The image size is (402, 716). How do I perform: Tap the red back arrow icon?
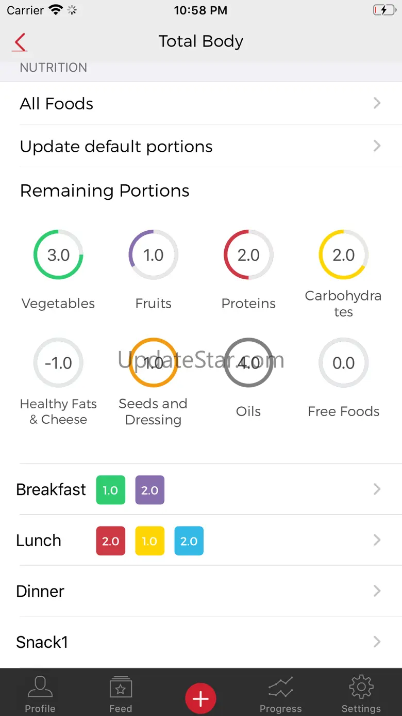pos(20,42)
